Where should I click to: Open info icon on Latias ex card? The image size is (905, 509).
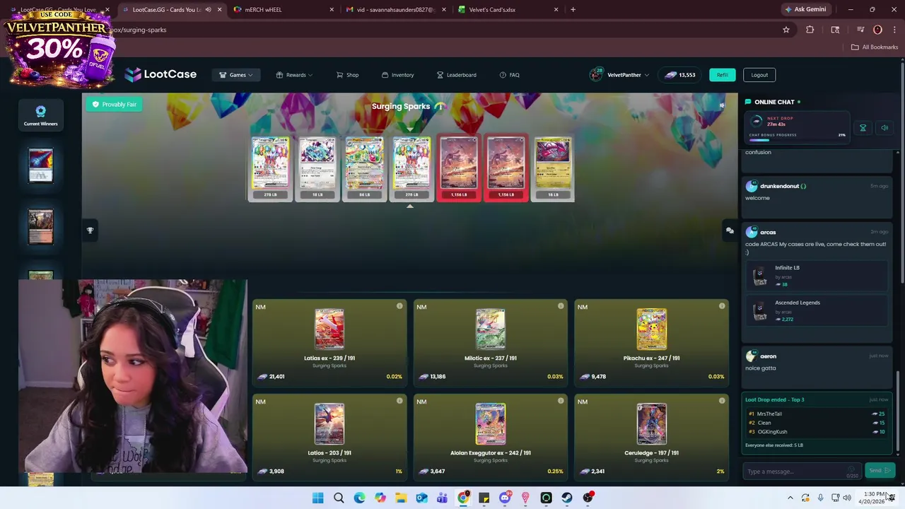click(399, 306)
